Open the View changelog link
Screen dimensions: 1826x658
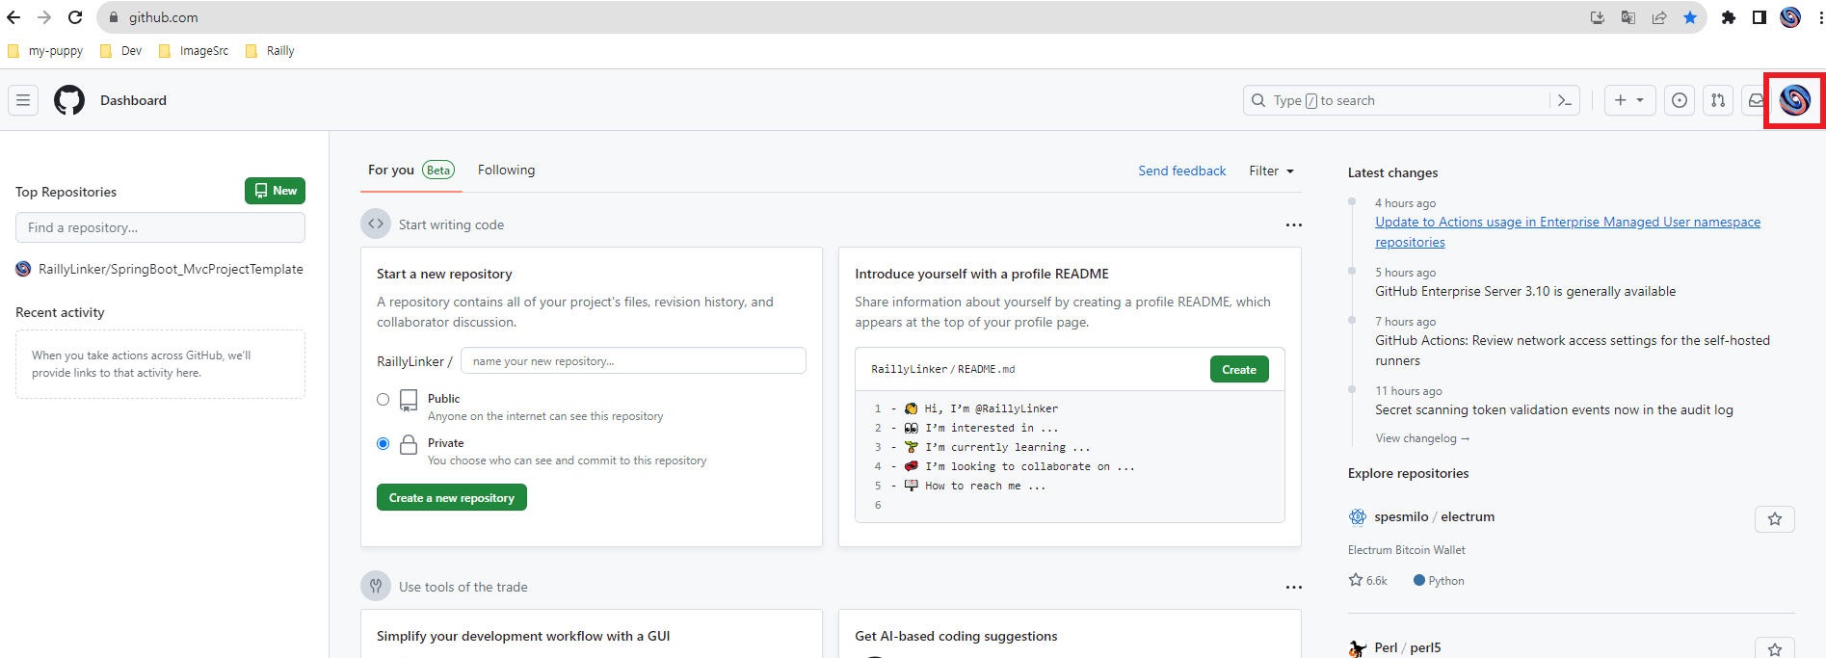(1422, 438)
